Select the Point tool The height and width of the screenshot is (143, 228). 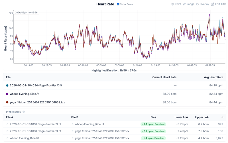click(x=176, y=4)
